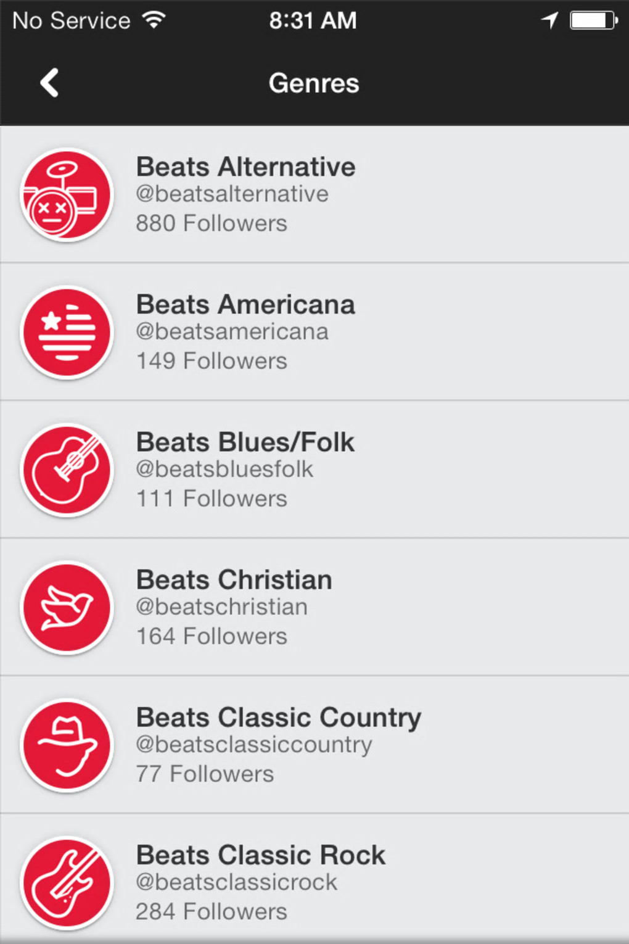
Task: Tap the back arrow in header
Action: (49, 83)
